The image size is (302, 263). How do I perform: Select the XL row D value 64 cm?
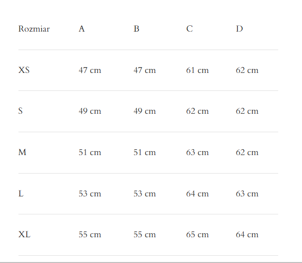pos(247,234)
